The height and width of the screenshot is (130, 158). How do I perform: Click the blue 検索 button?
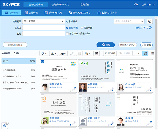pos(106,45)
